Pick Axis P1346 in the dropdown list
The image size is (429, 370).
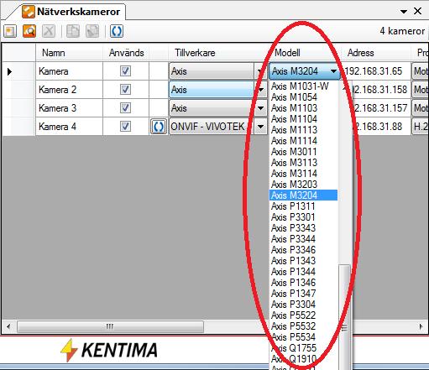click(x=303, y=283)
